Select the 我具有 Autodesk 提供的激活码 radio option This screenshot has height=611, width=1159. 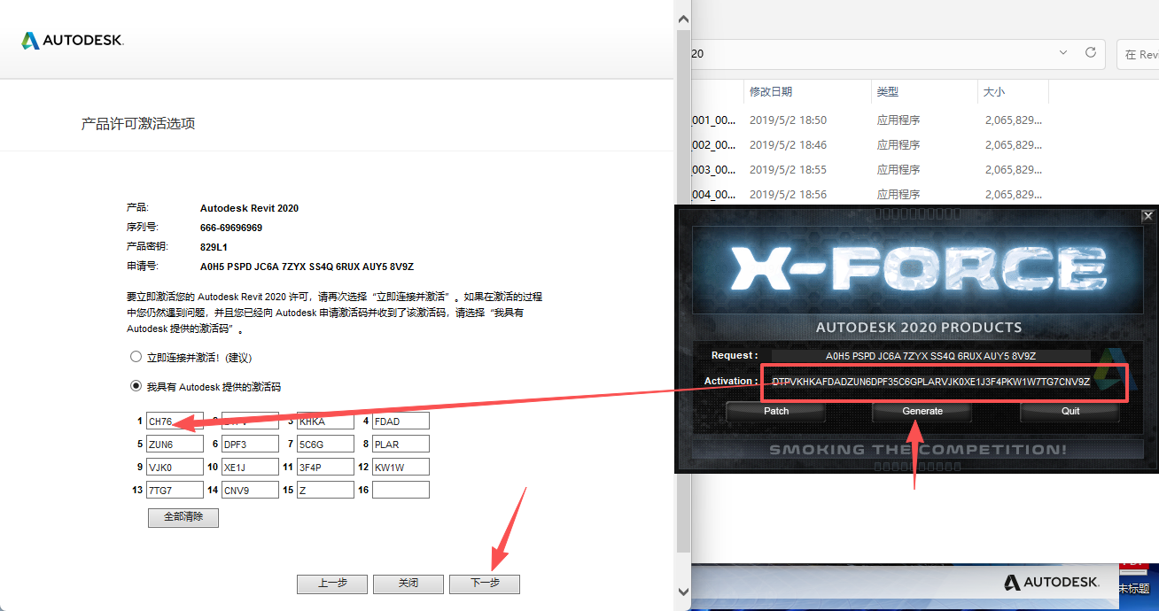point(136,386)
